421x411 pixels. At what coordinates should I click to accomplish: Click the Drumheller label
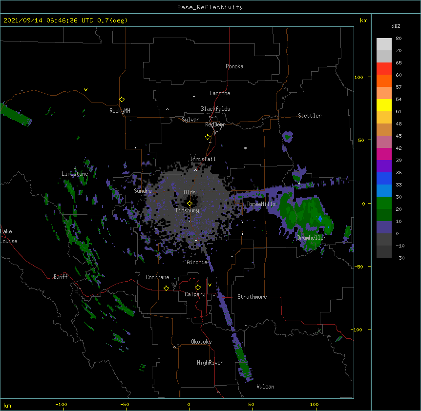pyautogui.click(x=312, y=237)
